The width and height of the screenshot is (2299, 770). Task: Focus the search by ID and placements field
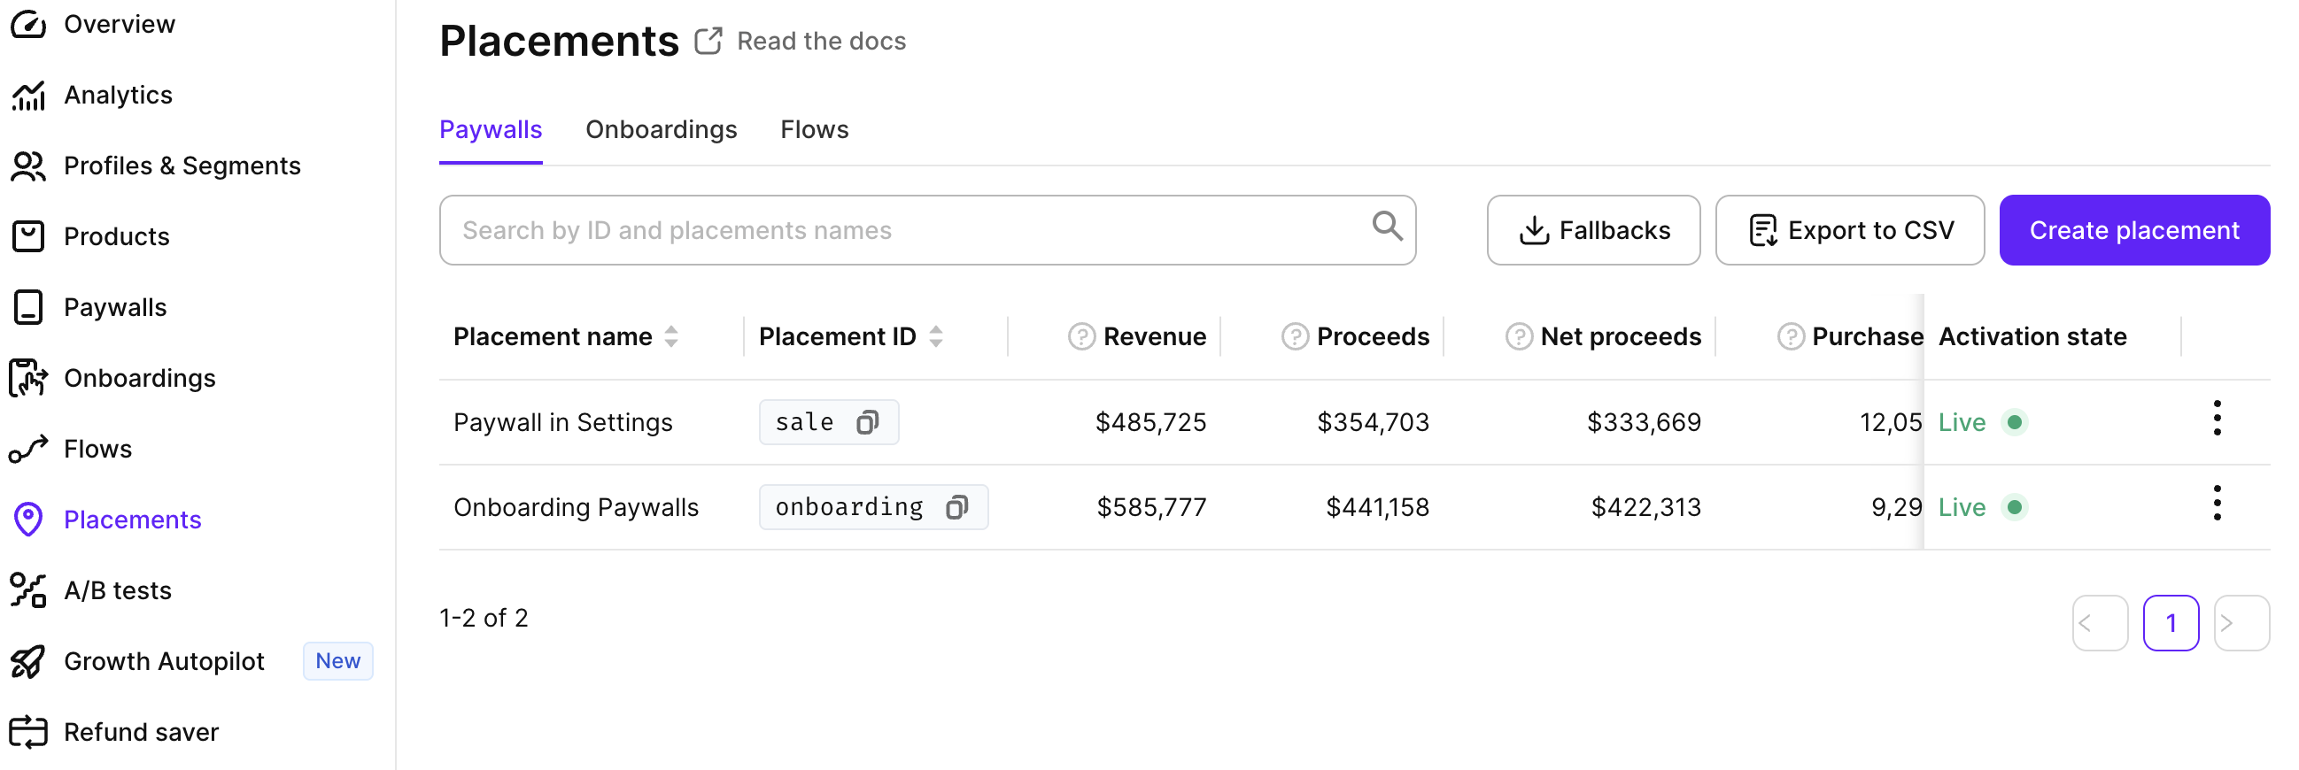click(x=927, y=230)
